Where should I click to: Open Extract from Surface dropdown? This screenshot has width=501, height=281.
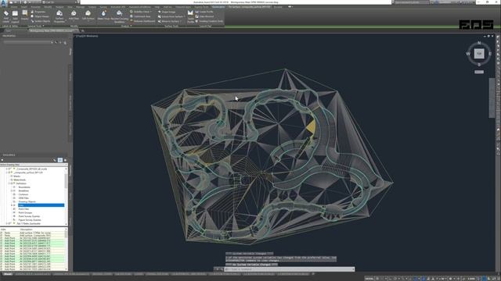171,16
